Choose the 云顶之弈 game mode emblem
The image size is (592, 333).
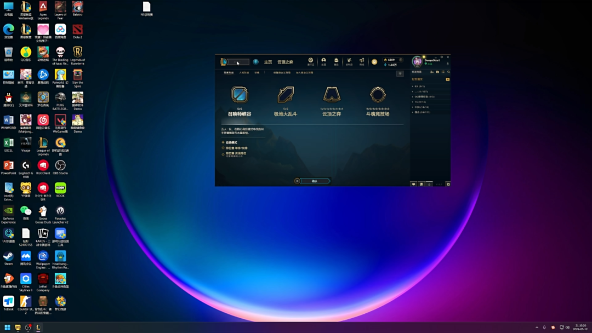pos(332,95)
